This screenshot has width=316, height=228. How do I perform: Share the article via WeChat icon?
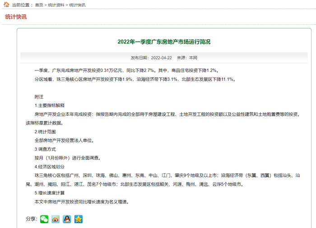[x=44, y=219]
